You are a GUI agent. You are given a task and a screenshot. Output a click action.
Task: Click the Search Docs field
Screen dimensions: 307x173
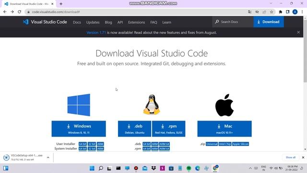tap(233, 22)
